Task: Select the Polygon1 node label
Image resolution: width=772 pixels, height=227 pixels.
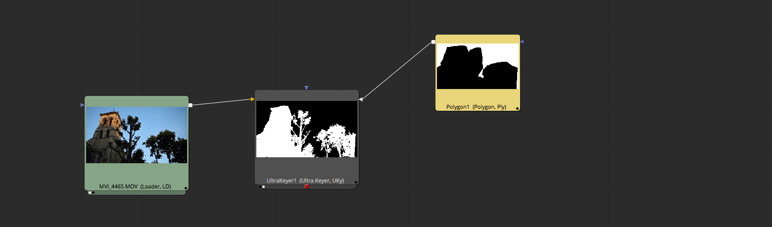Action: (x=476, y=107)
